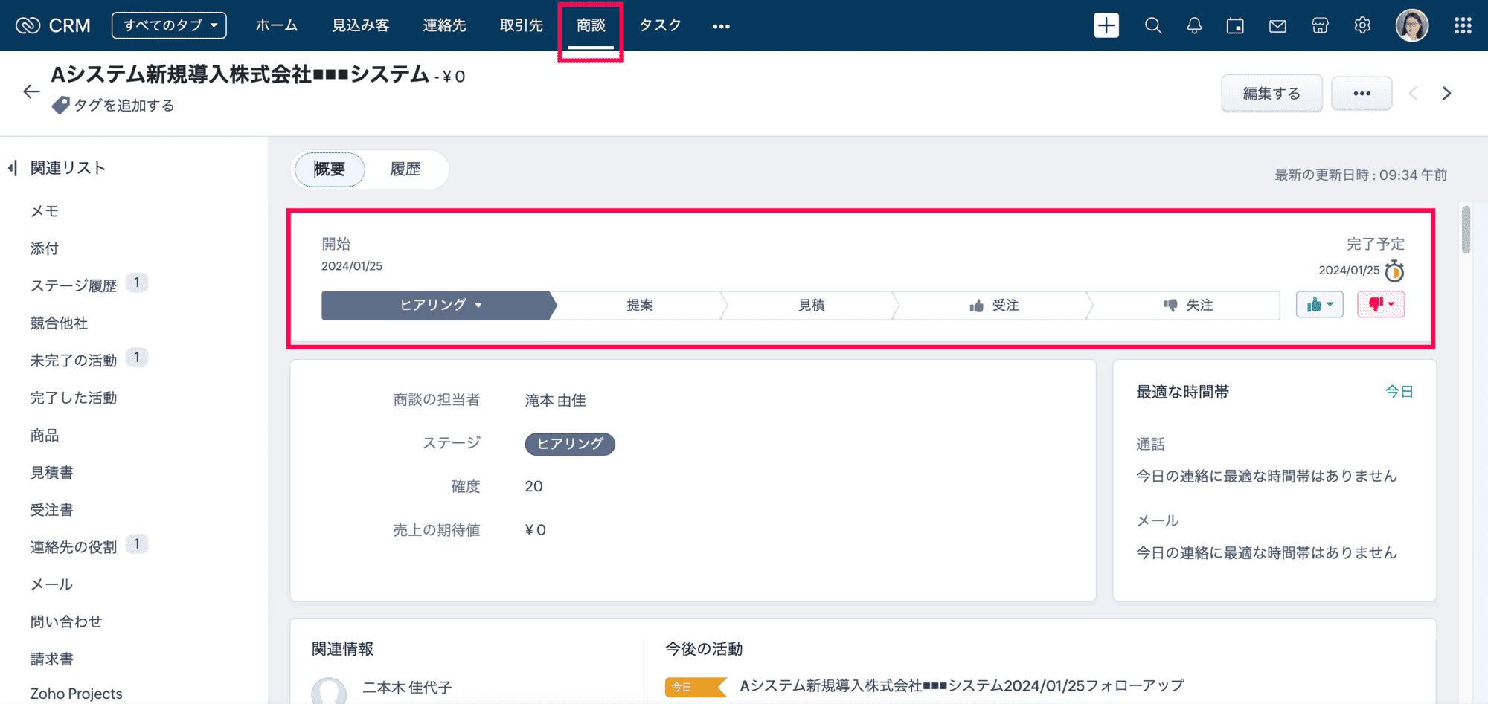1488x704 pixels.
Task: Switch to the 連絡先 tab
Action: 444,25
